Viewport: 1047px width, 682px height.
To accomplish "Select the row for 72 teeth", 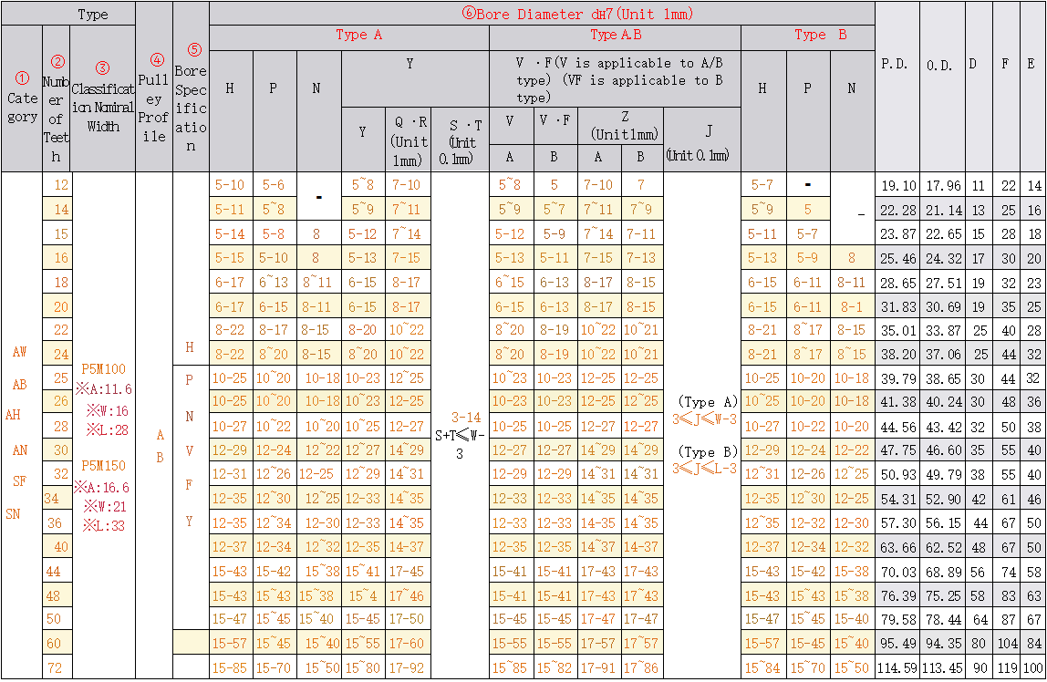I will click(x=56, y=667).
